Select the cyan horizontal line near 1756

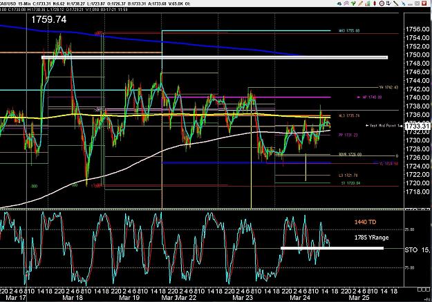pos(246,30)
